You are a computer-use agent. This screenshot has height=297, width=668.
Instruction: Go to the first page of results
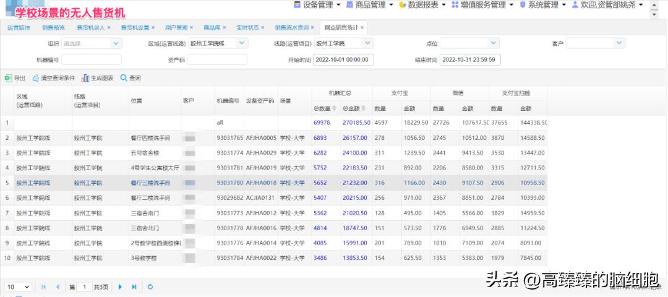click(x=43, y=286)
